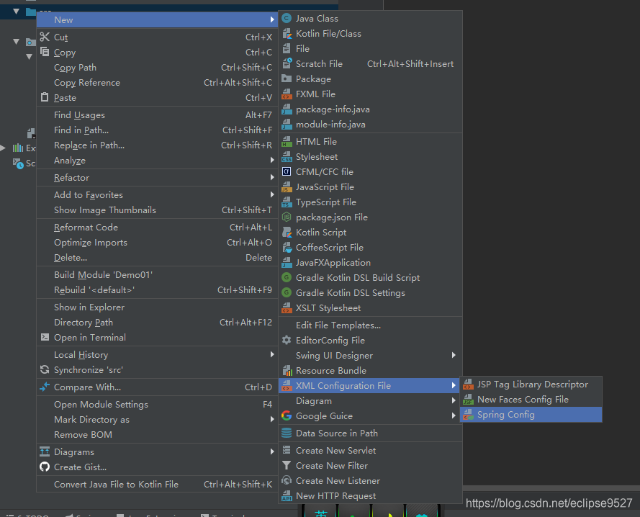Screen dimensions: 640x517
Task: Choose Copy Path menu entry
Action: [157, 68]
